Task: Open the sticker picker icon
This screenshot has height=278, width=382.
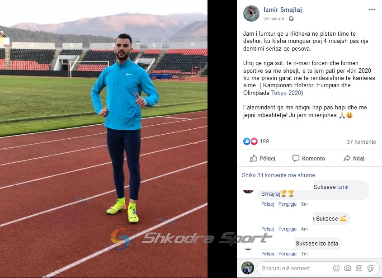Action: pyautogui.click(x=371, y=268)
